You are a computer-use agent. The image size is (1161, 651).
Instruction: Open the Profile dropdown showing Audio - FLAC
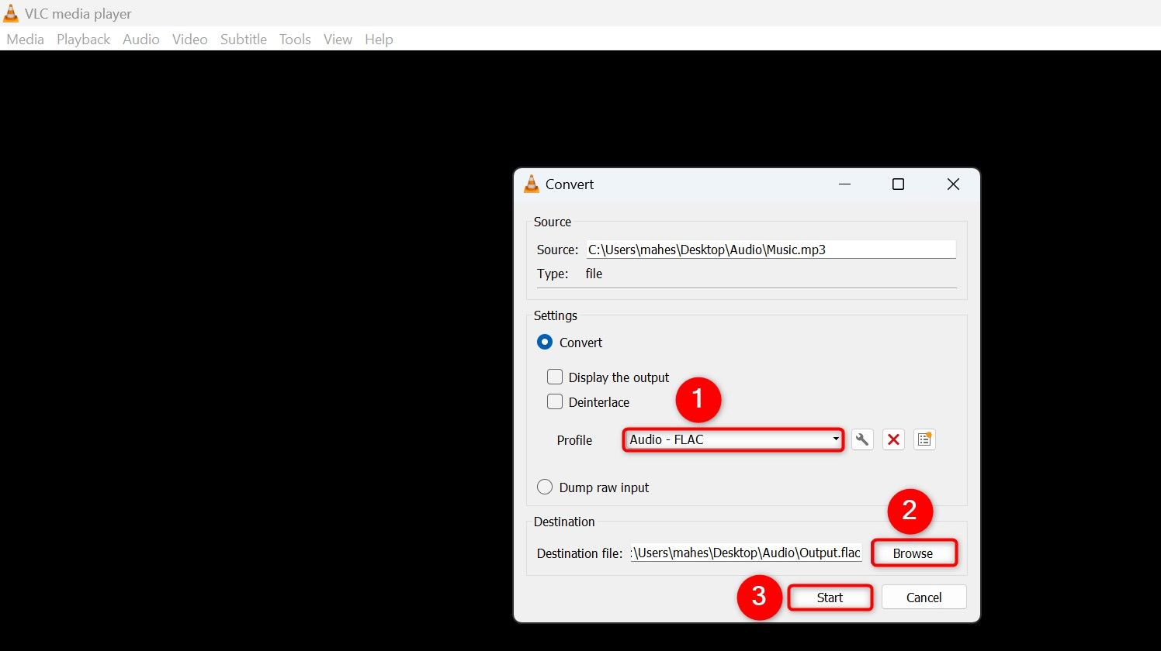733,439
